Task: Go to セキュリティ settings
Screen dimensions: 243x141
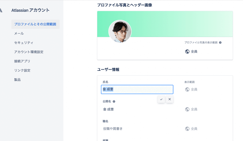Action: (x=24, y=43)
